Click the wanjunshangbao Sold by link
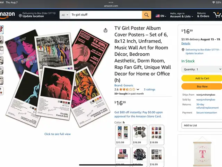 206,100
